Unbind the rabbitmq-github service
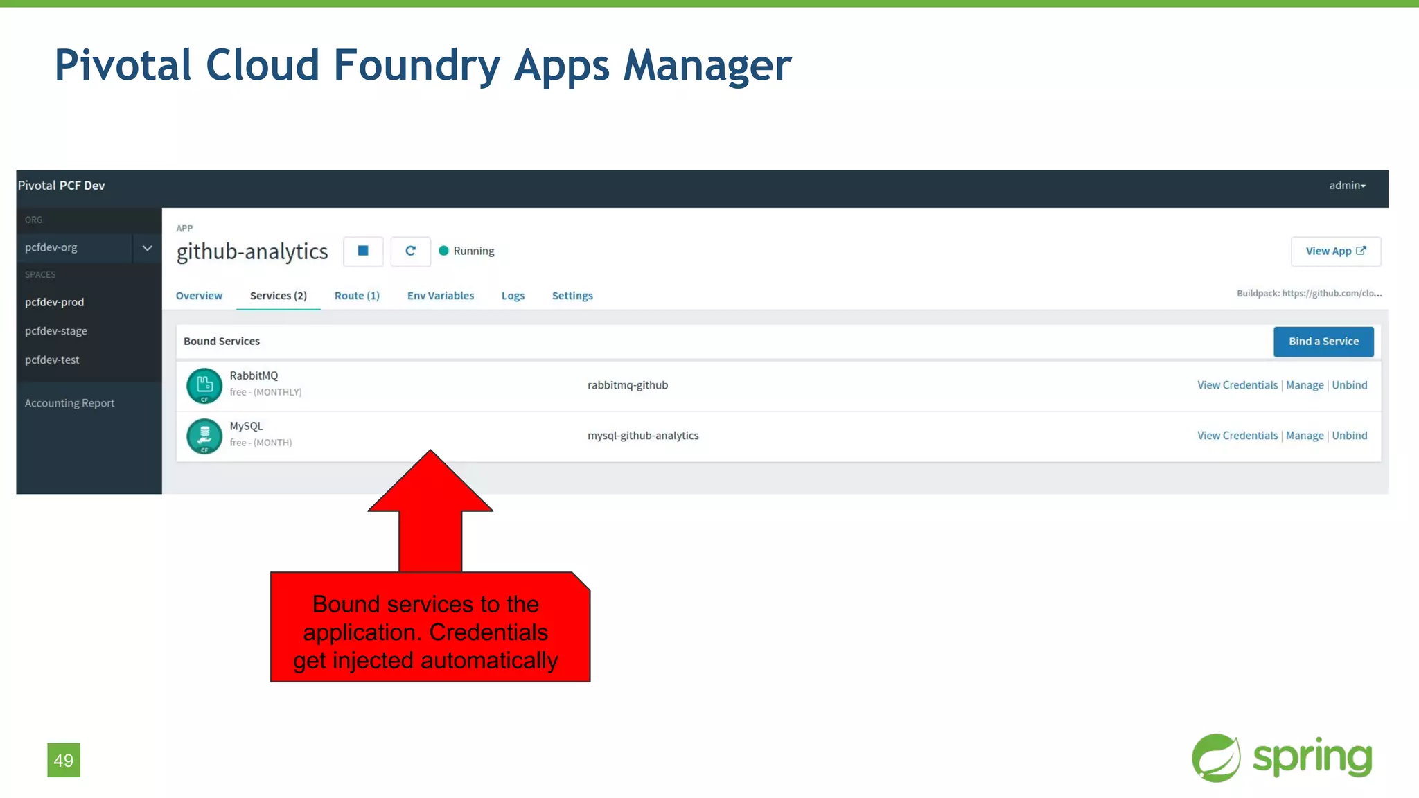This screenshot has height=798, width=1419. click(x=1350, y=385)
